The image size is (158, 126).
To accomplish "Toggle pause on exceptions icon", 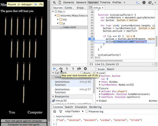I will (x=85, y=69).
